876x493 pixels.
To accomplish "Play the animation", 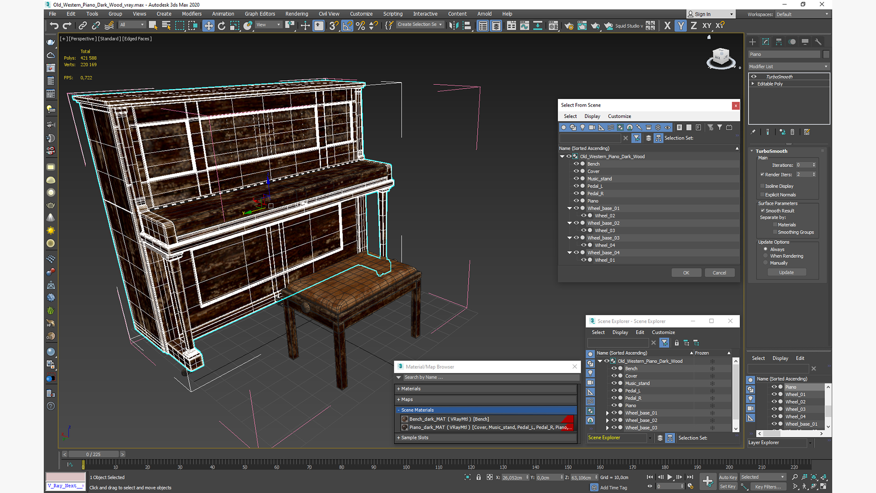I will pos(670,477).
